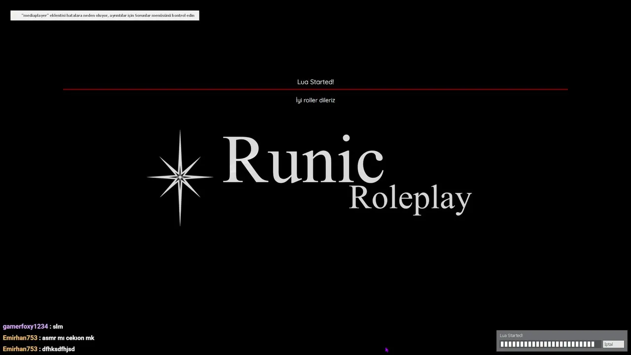
Task: Click the "Lua Started!" label in the loading box
Action: (x=511, y=335)
